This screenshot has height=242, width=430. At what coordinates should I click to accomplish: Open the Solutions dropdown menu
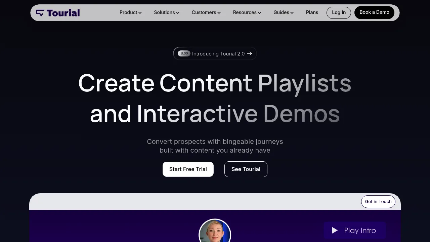167,12
